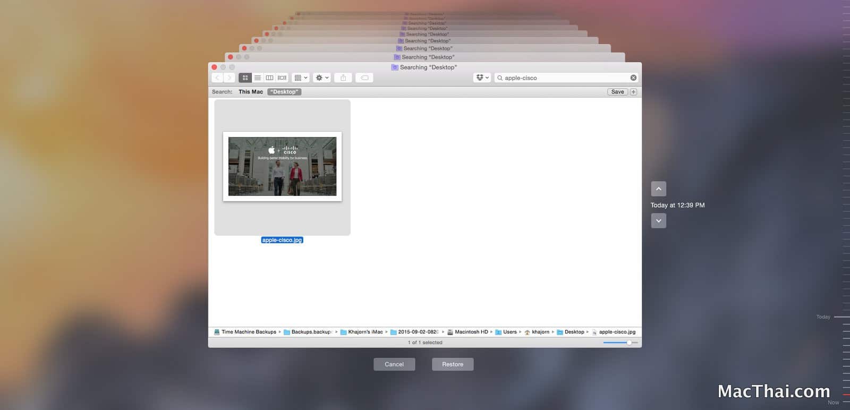Open the Arrange items dropdown
The image size is (850, 410).
click(x=301, y=78)
